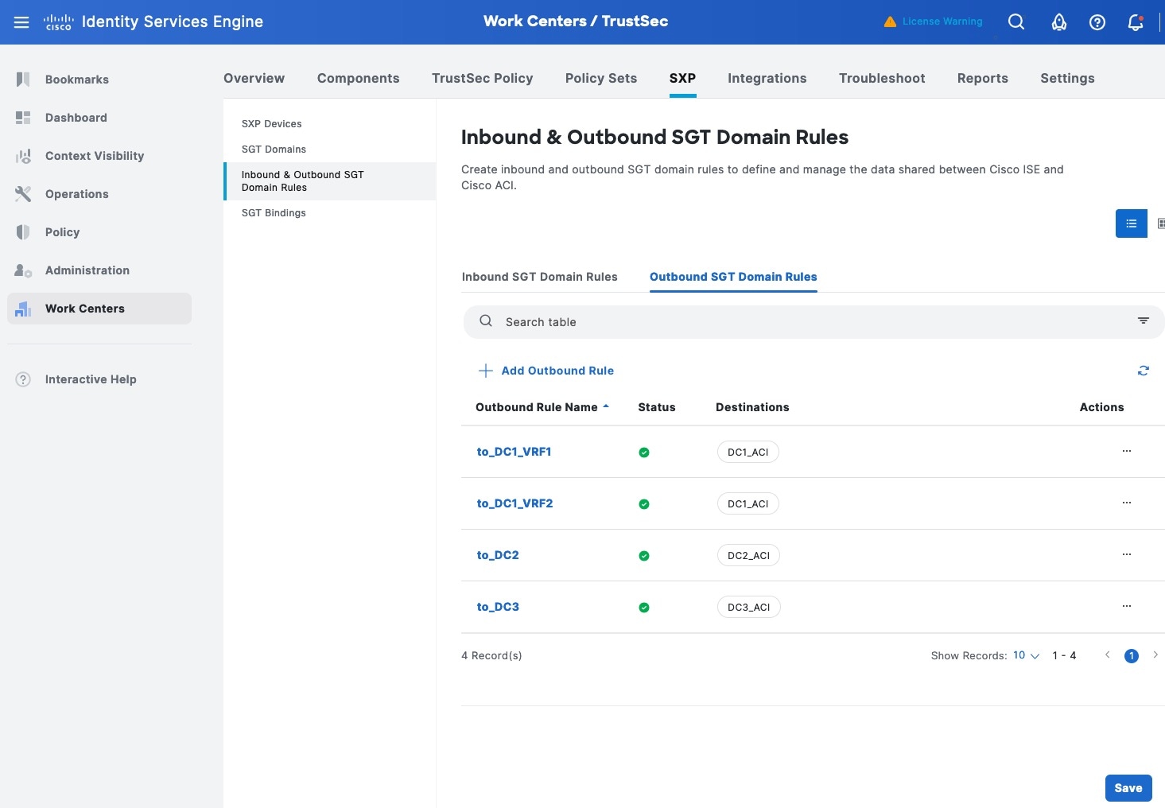Open the hamburger navigation menu

pyautogui.click(x=21, y=22)
